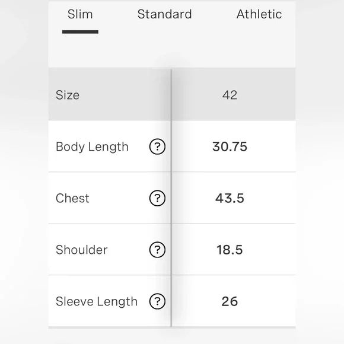Select the 26 sleeve length value
This screenshot has height=344, width=344.
[x=230, y=301]
